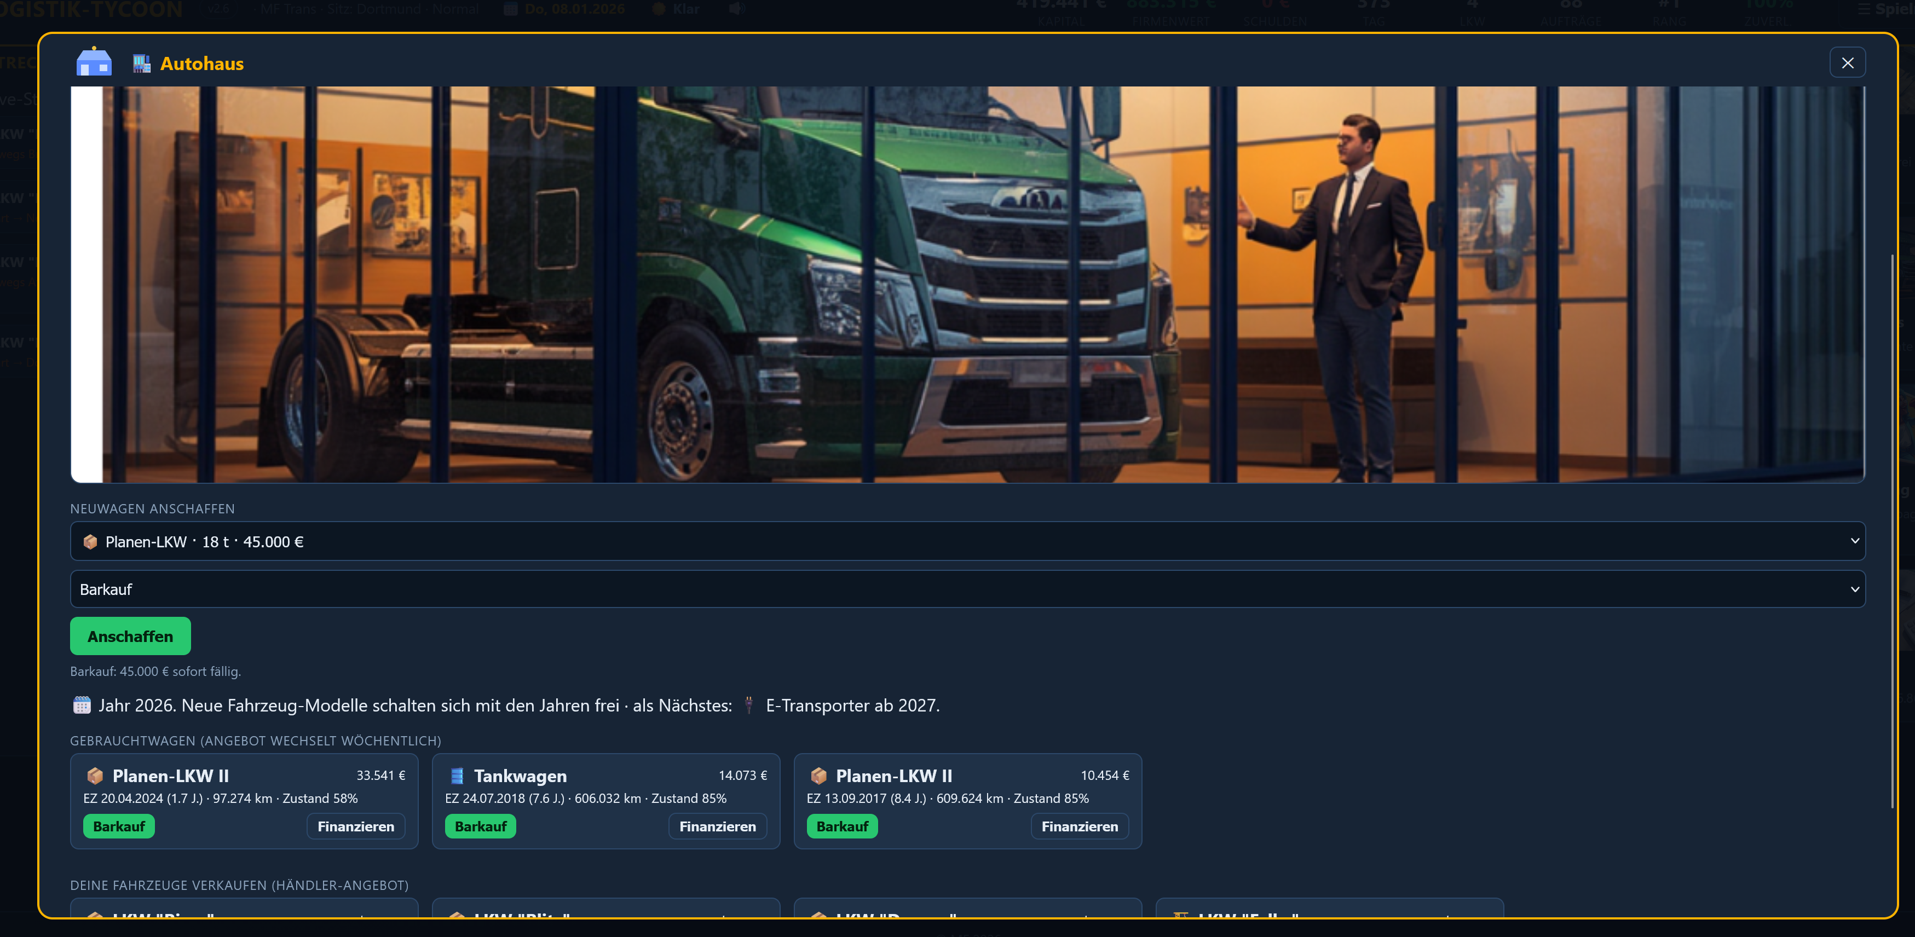The width and height of the screenshot is (1915, 937).
Task: Click the blue dealership house icon
Action: [x=94, y=62]
